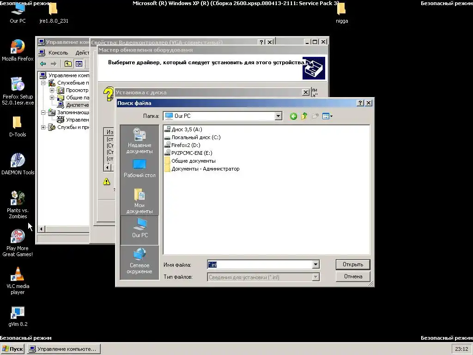Go up one folder level
The image size is (473, 355).
[x=304, y=116]
